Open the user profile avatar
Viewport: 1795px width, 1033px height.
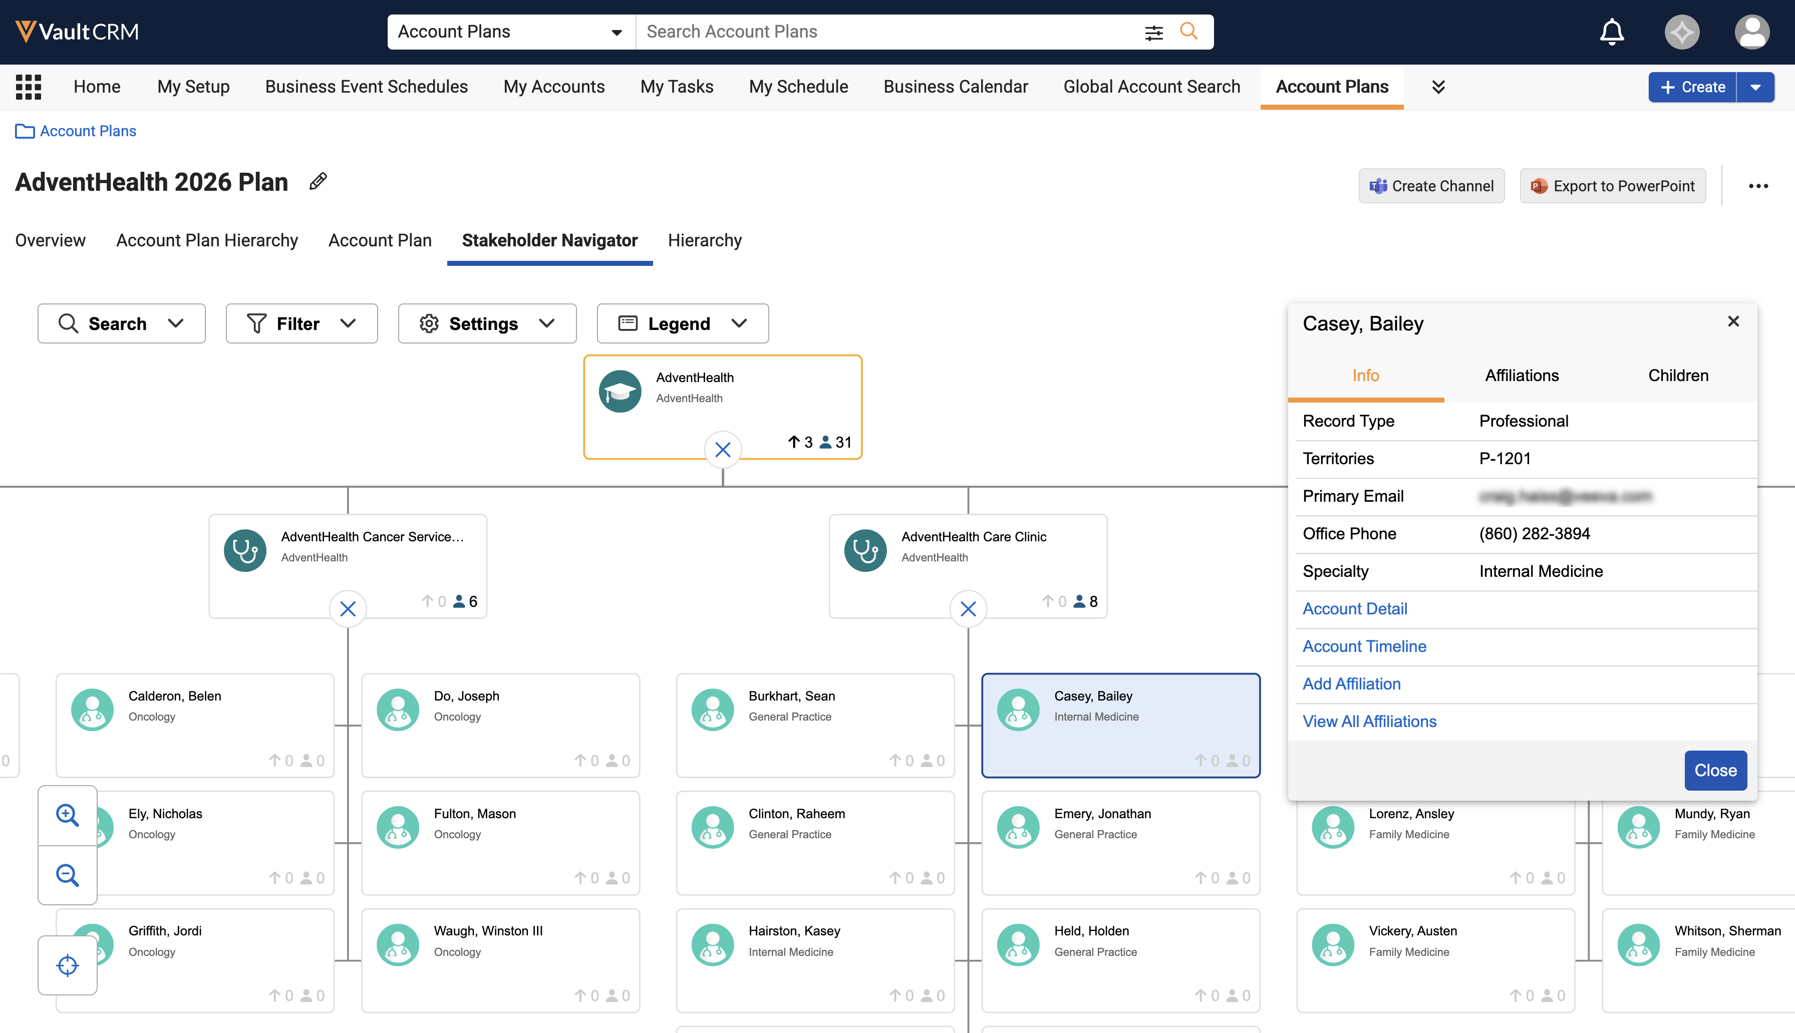pos(1752,32)
